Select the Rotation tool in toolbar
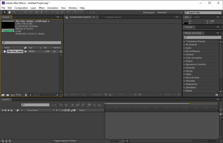The image size is (223, 143). 21,12
